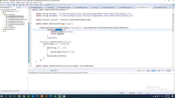The width and height of the screenshot is (175, 98).
Task: Expand JRE System Library in Package Explorer
Action: click(x=2, y=11)
